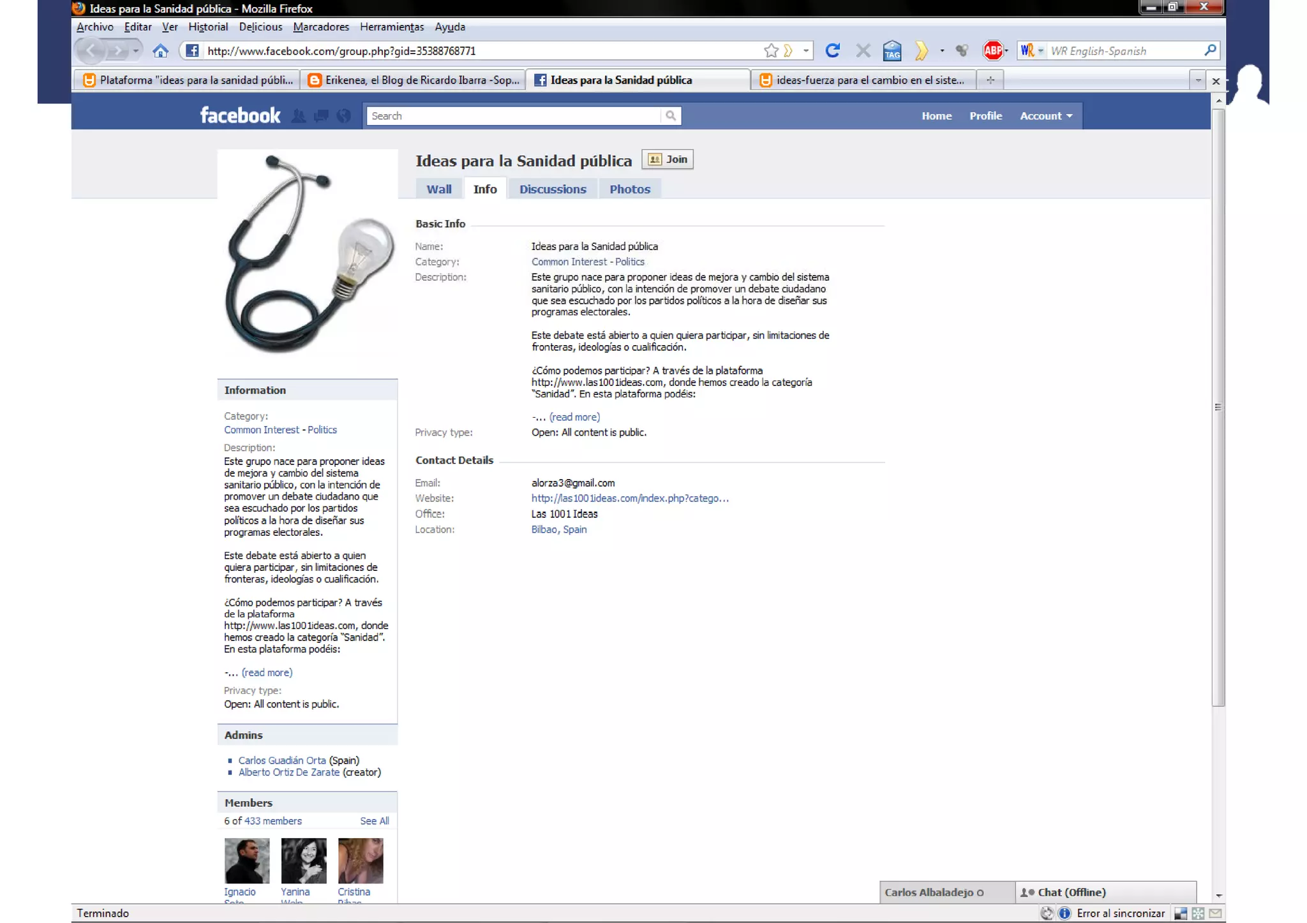Open the list all tabs dropdown
The image size is (1307, 923).
coord(1198,80)
